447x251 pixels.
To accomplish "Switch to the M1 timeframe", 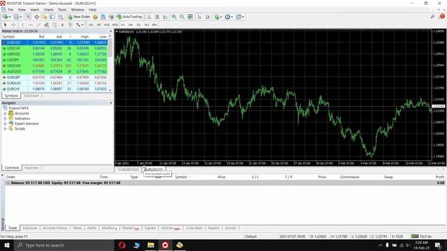I will [91, 25].
